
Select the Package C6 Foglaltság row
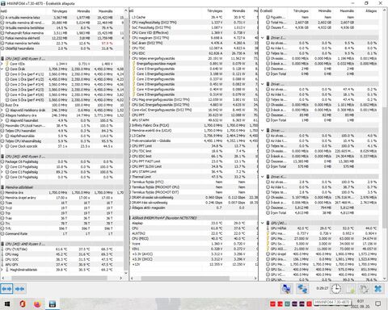62,161
